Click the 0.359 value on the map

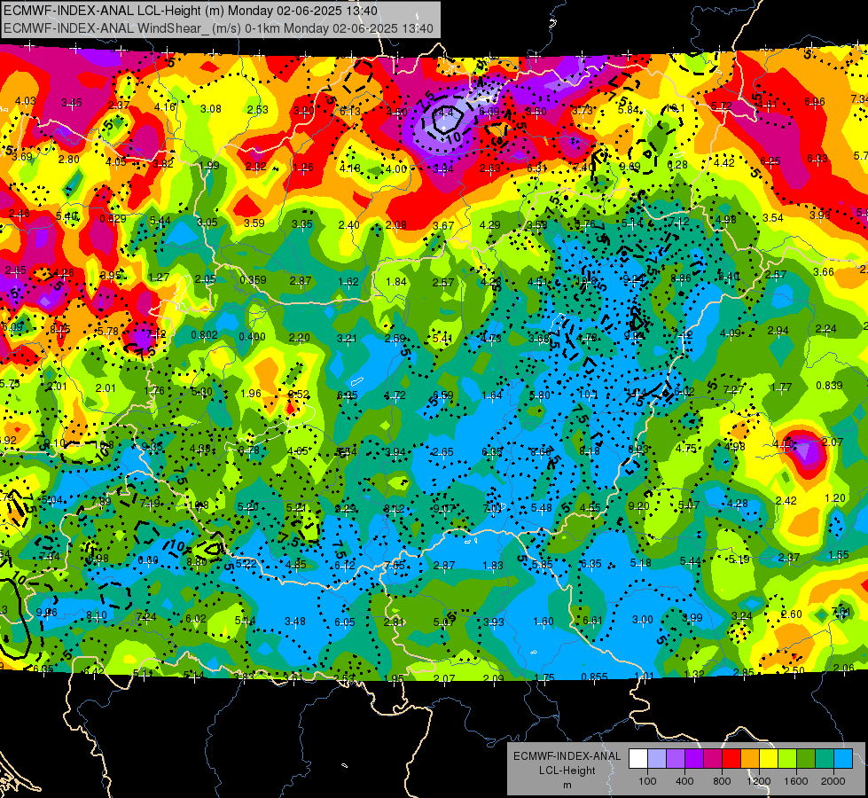[x=253, y=280]
